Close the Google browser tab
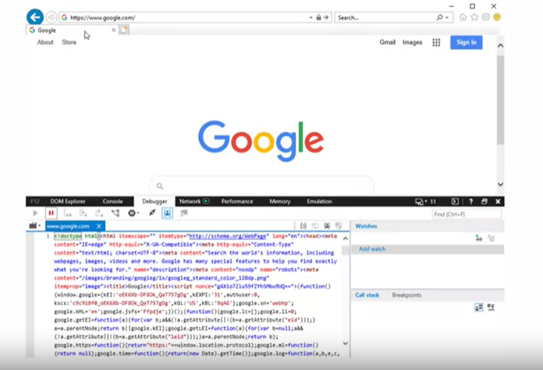Image resolution: width=543 pixels, height=370 pixels. (x=114, y=30)
